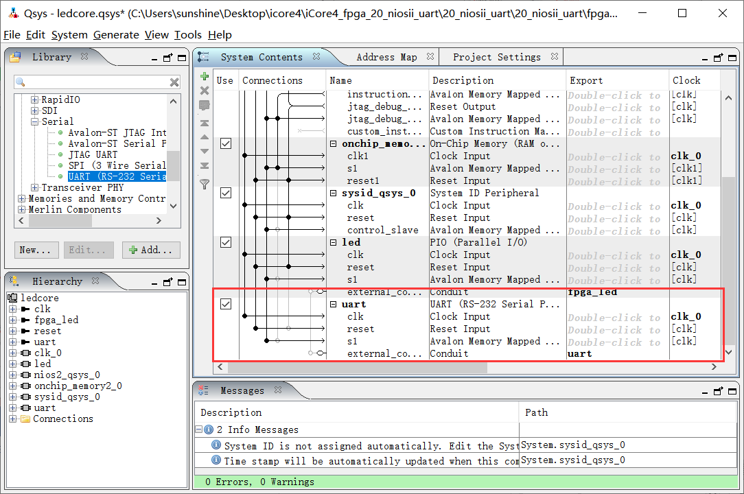The width and height of the screenshot is (744, 494).
Task: Toggle the Use checkbox for led
Action: (225, 242)
